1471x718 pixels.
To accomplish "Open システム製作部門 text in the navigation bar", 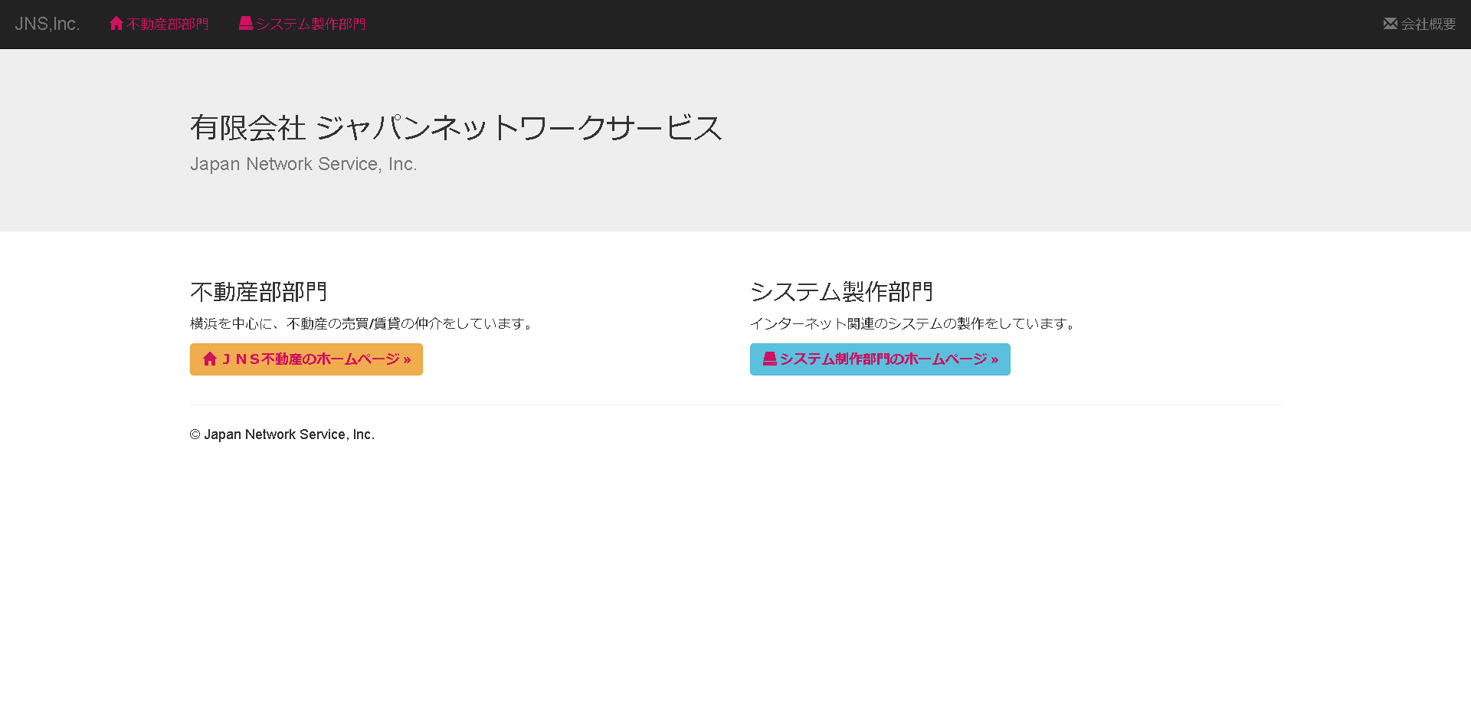I will (x=310, y=25).
